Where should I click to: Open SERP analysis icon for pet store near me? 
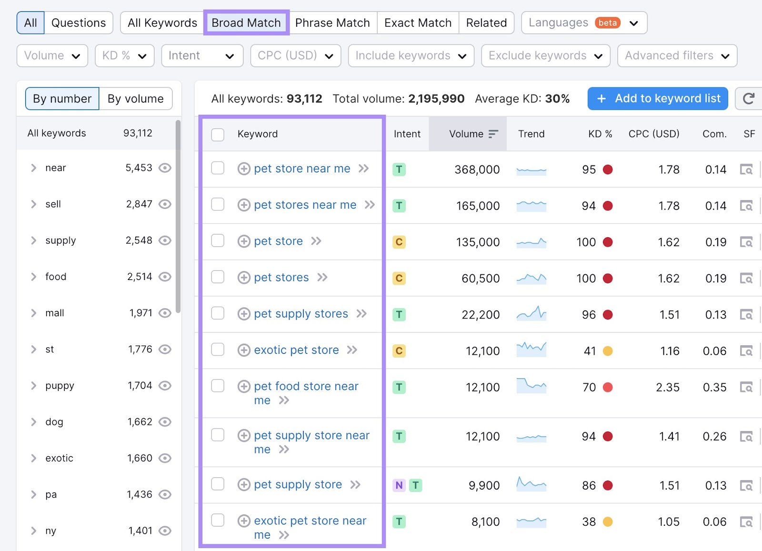tap(747, 170)
